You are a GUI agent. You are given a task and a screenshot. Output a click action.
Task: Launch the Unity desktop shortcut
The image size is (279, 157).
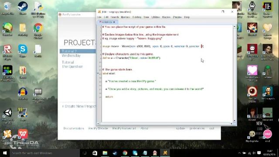[7, 116]
